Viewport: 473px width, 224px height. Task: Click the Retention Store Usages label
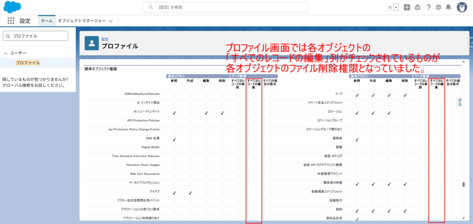tap(143, 165)
